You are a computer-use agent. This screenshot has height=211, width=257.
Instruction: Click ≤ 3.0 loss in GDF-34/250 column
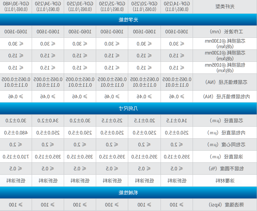tap(48, 44)
